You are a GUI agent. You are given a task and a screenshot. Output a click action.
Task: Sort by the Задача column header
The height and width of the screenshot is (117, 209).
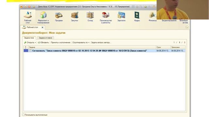pos(92,47)
